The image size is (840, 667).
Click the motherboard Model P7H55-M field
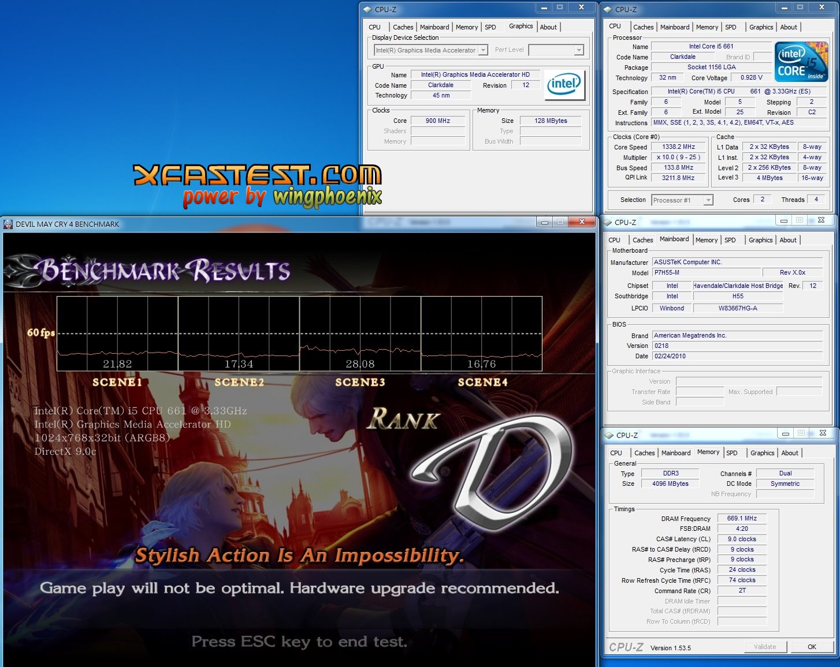(x=705, y=272)
